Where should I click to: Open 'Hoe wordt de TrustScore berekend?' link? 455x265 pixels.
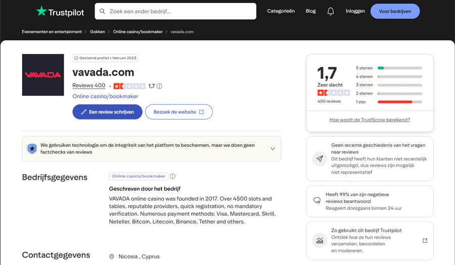pos(370,120)
